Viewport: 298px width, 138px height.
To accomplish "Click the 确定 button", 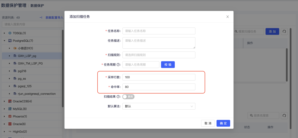I will pos(223,123).
